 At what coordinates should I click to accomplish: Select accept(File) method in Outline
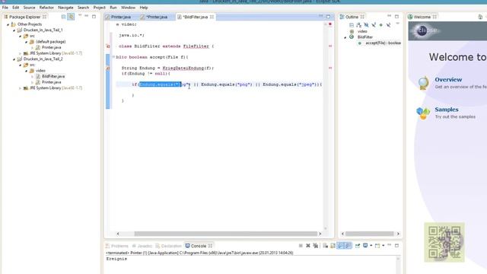click(x=383, y=43)
